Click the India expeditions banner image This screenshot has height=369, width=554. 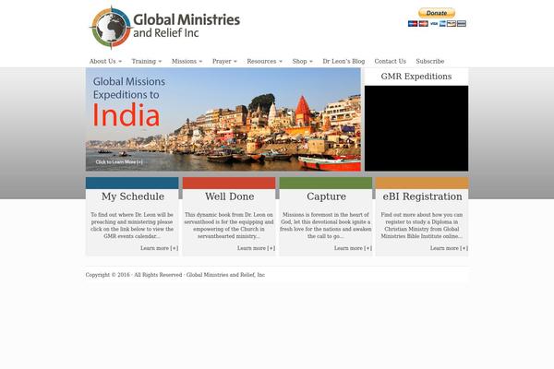223,119
